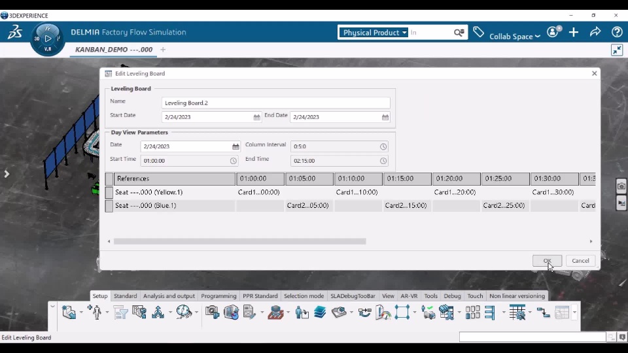The image size is (628, 353).
Task: Open Day View Date calendar picker
Action: click(235, 146)
